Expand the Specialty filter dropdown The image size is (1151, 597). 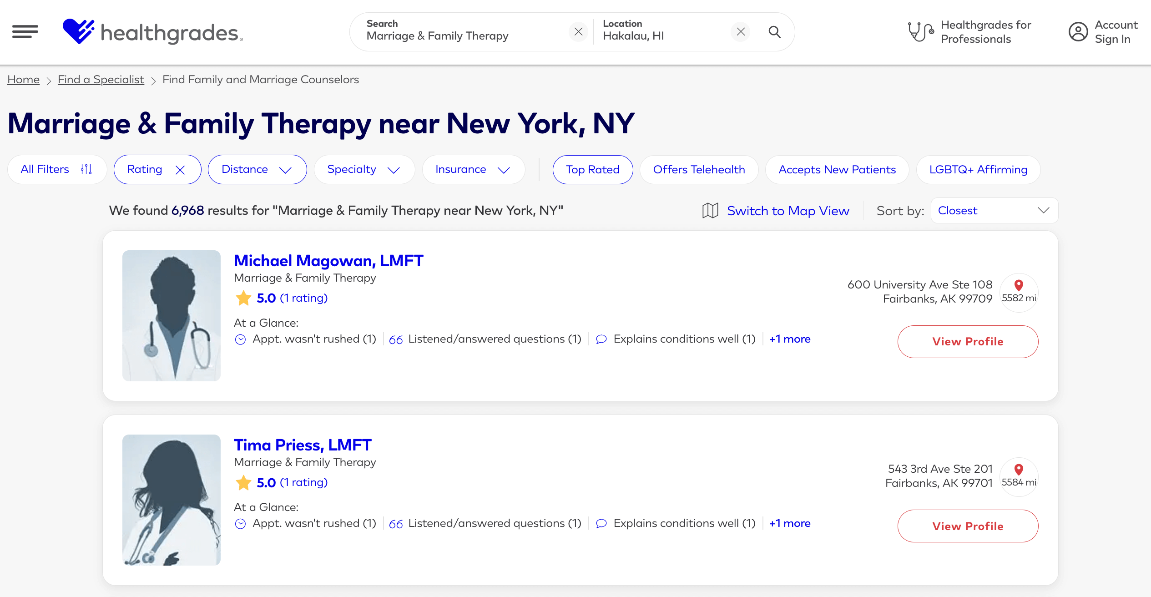coord(364,169)
